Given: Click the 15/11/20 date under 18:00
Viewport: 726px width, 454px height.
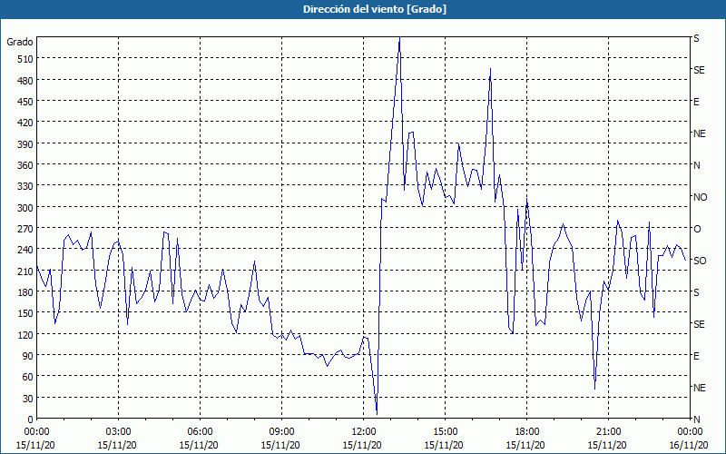Looking at the screenshot, I should (x=525, y=445).
